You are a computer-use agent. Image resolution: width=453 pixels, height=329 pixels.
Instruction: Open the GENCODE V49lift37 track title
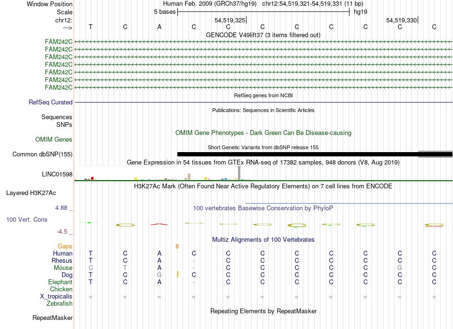click(263, 35)
